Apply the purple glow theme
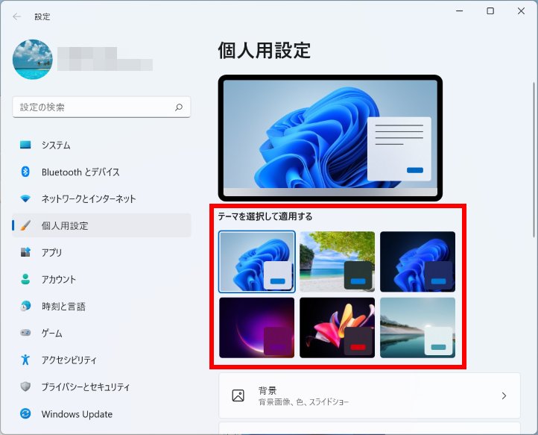 click(x=256, y=328)
